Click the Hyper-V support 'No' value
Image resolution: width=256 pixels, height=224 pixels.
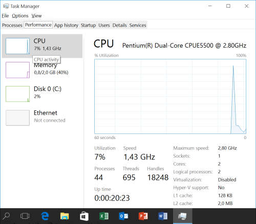[221, 188]
